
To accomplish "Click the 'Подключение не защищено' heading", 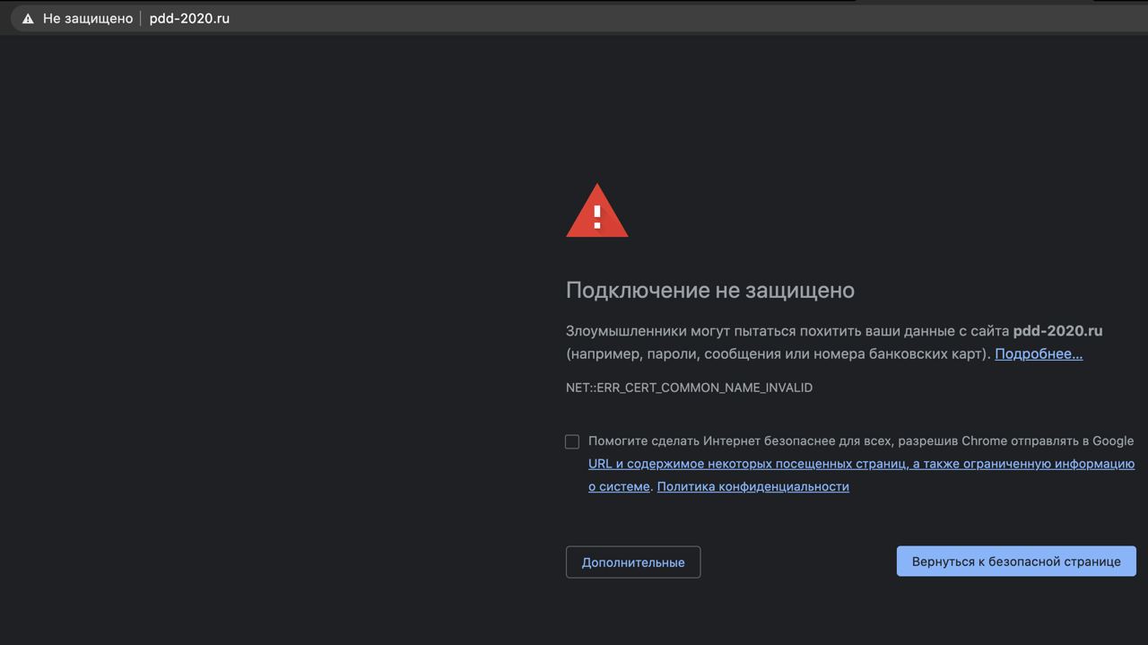I will pos(710,290).
